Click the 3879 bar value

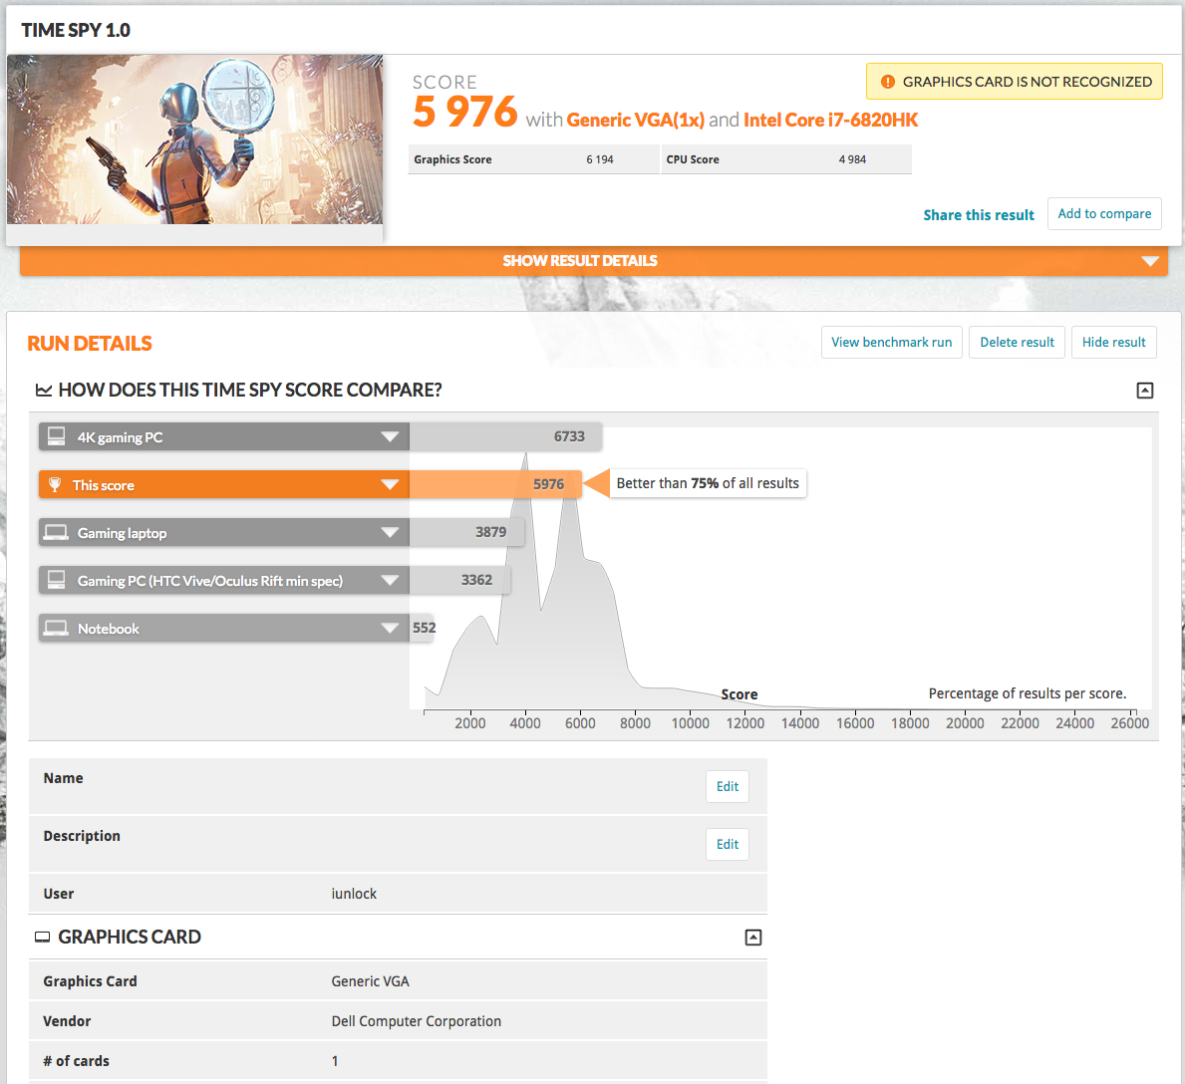click(490, 532)
